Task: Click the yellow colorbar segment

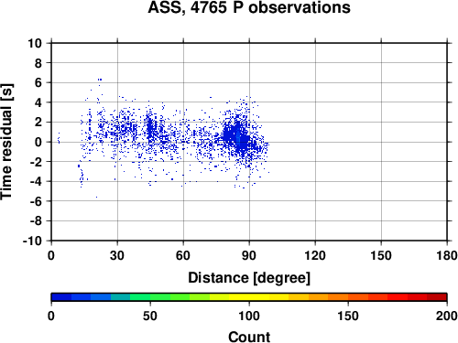Action: pyautogui.click(x=249, y=297)
